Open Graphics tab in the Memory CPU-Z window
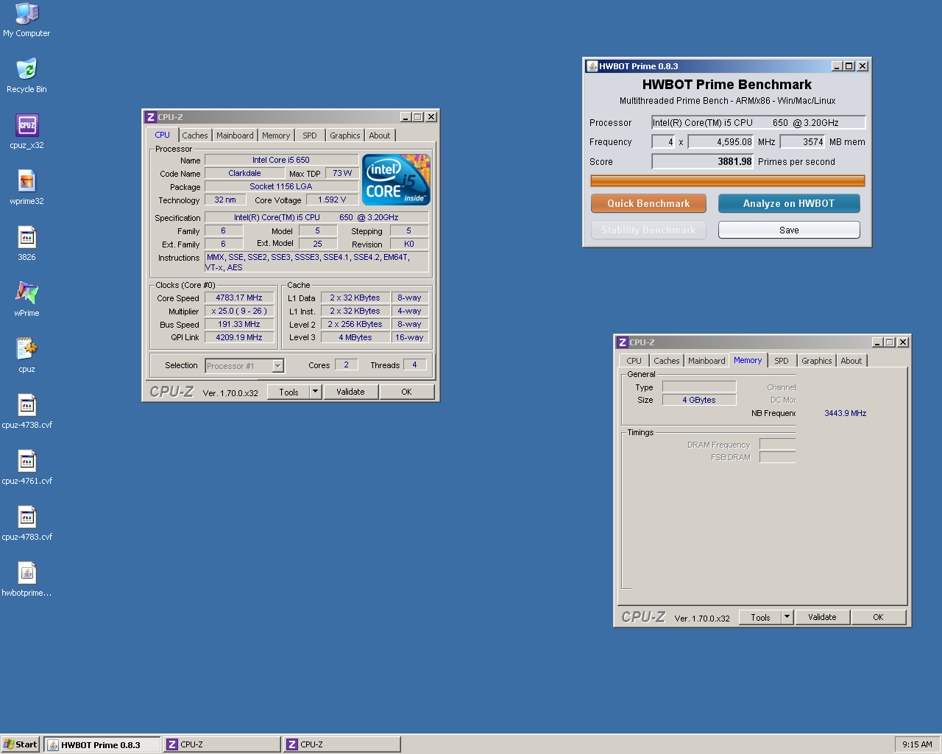This screenshot has height=754, width=942. [817, 361]
